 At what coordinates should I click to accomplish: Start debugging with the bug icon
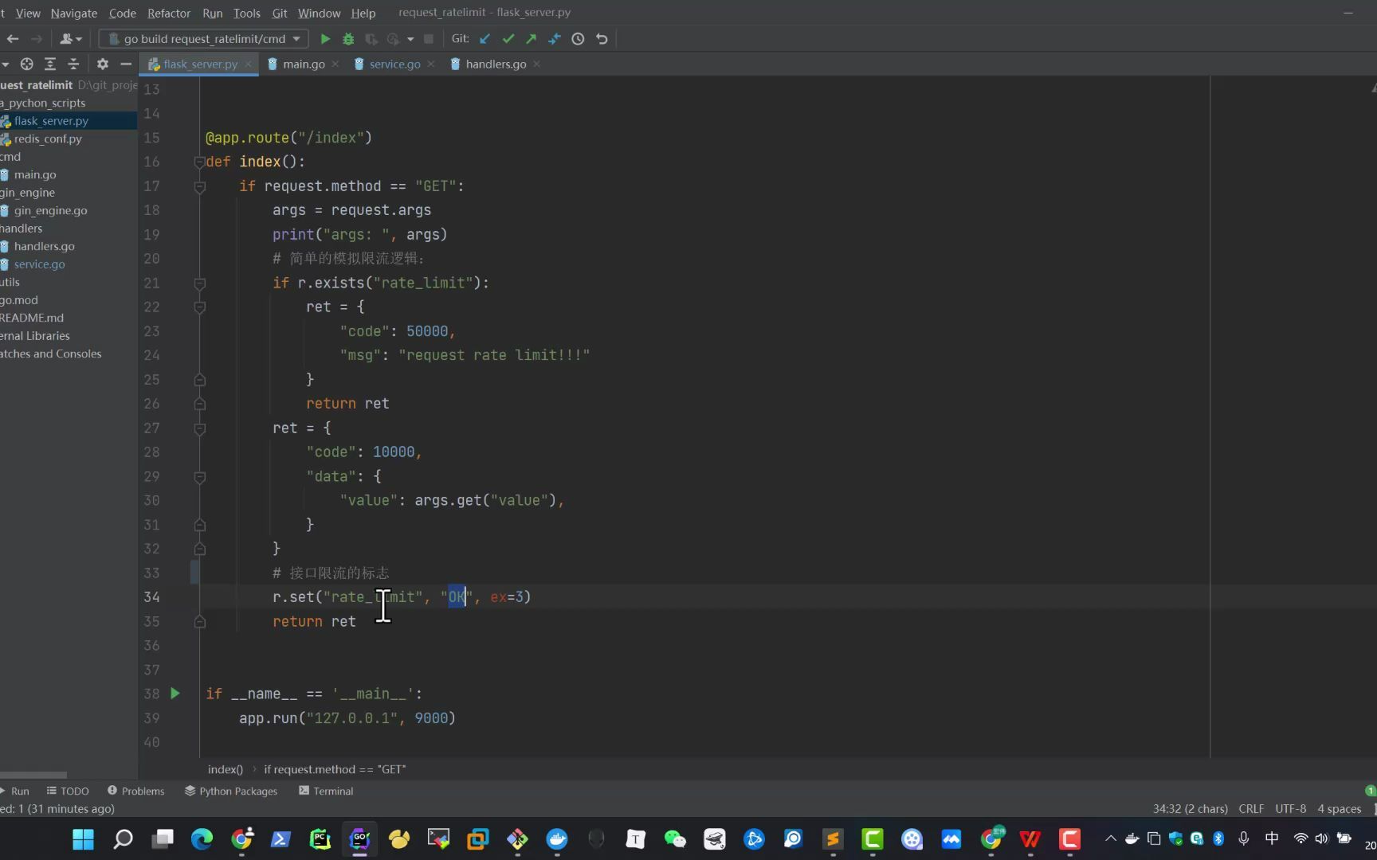click(x=348, y=38)
